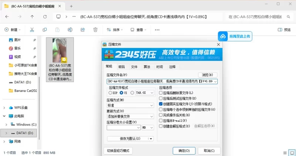Click 确定(O) to start compression
The image size is (296, 156).
coord(184,151)
